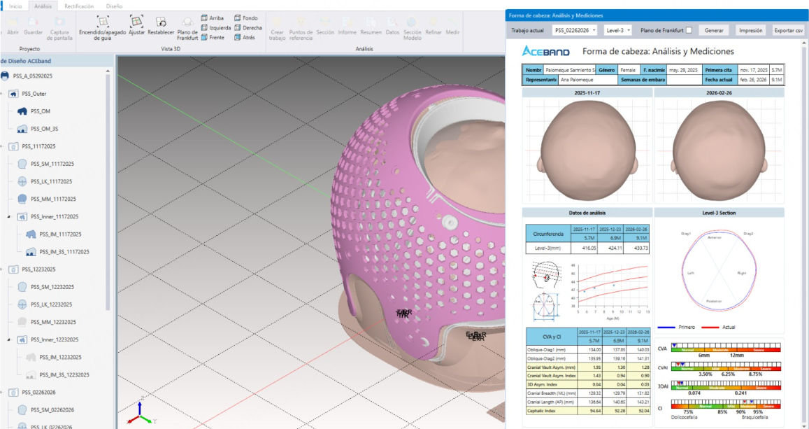Image resolution: width=809 pixels, height=429 pixels.
Task: Click the Restablecer view icon
Action: pos(161,22)
